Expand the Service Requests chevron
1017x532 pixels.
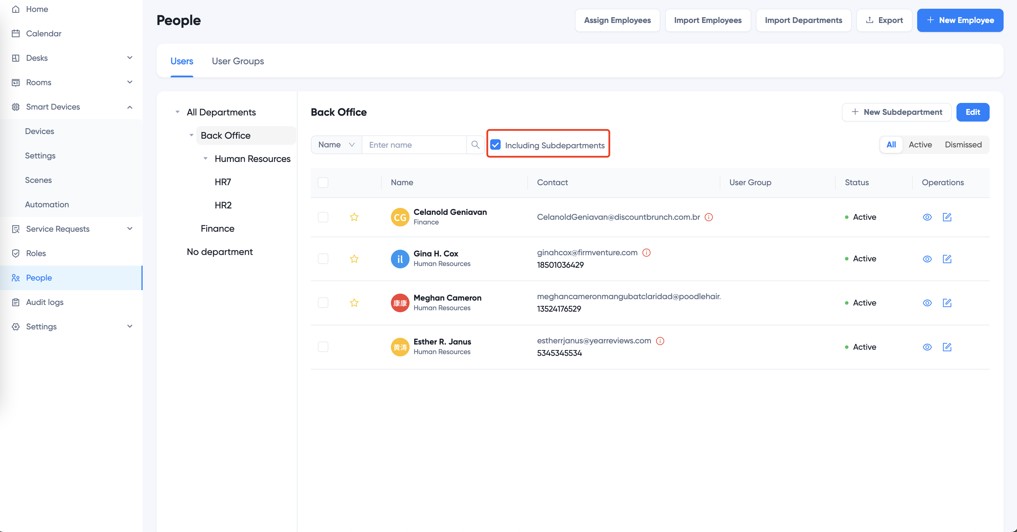(130, 229)
